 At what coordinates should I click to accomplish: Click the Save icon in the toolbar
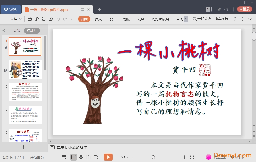[30, 19]
